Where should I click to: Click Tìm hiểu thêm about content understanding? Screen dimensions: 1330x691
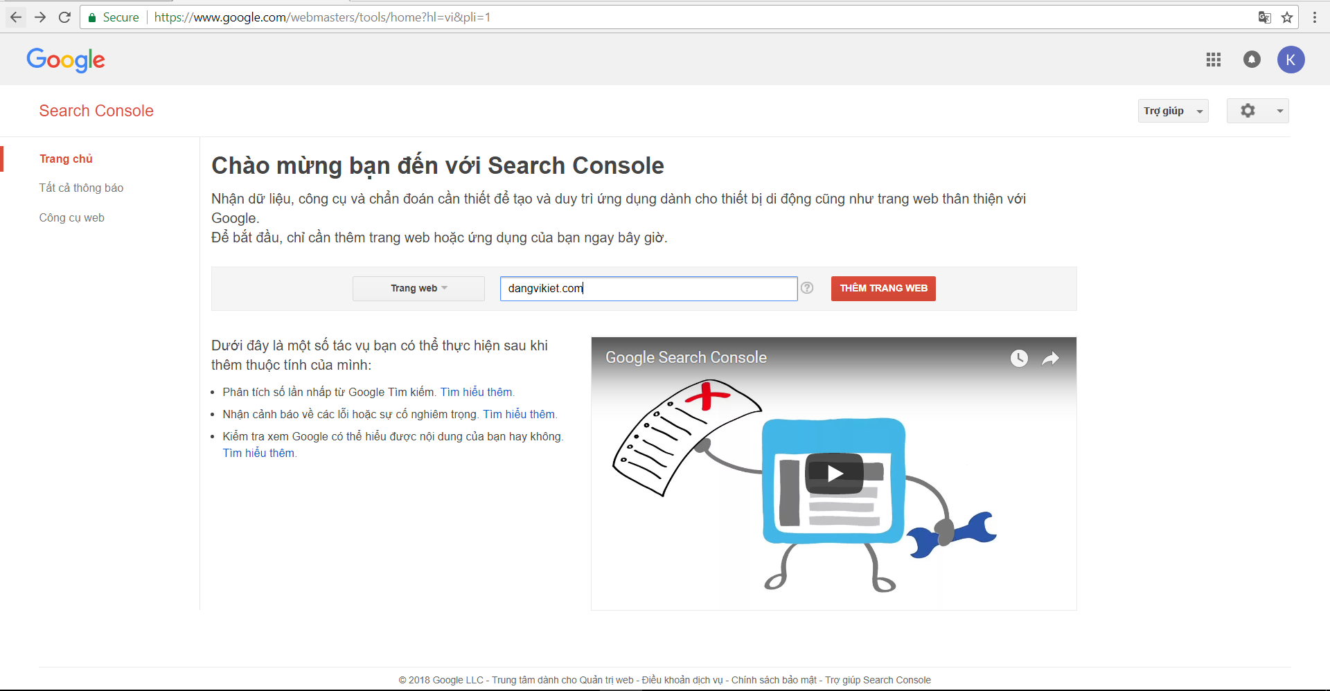258,453
